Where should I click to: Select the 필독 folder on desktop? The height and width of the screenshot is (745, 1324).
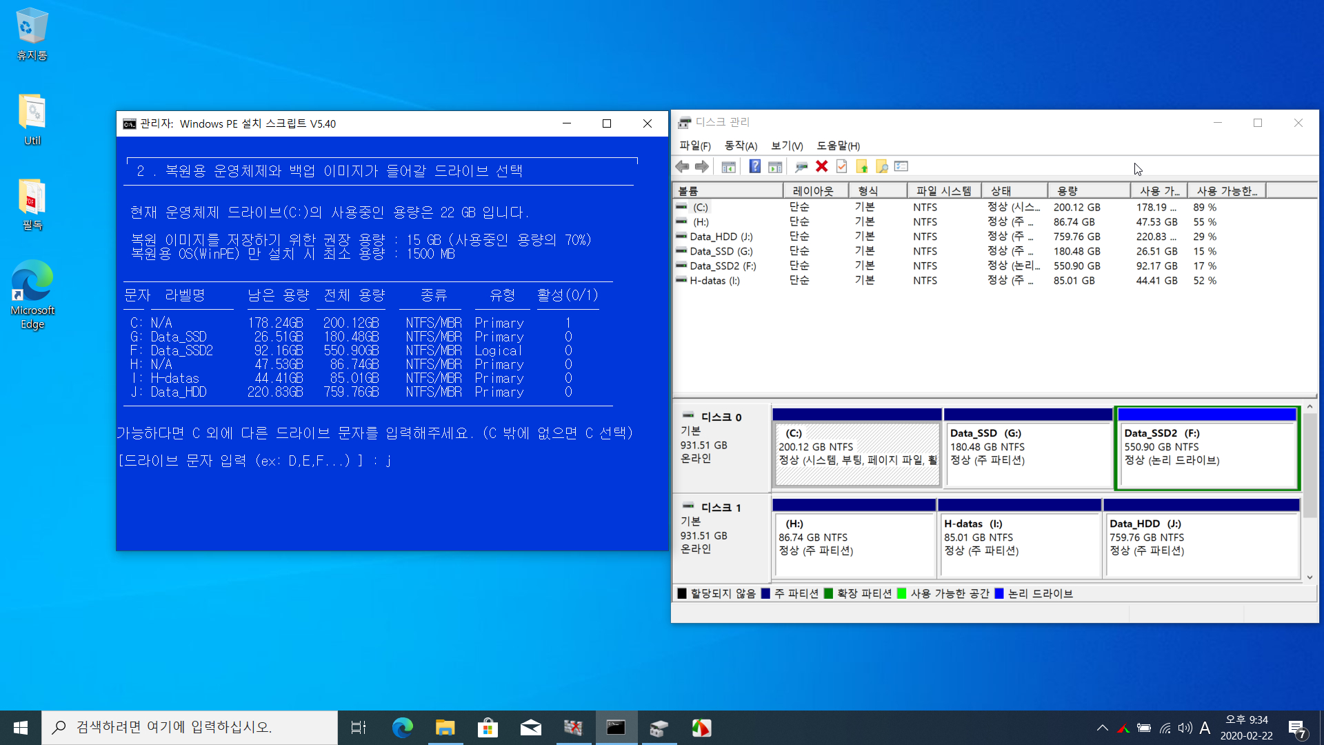click(x=32, y=204)
